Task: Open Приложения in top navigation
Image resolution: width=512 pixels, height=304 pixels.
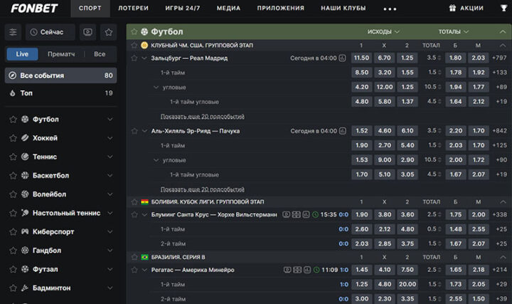Action: (280, 8)
